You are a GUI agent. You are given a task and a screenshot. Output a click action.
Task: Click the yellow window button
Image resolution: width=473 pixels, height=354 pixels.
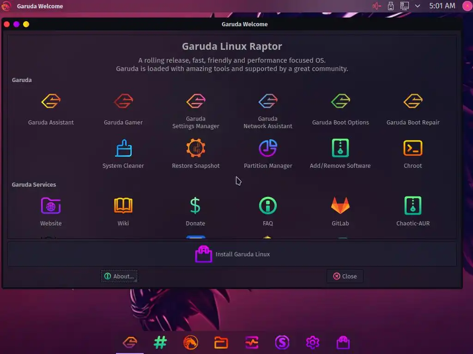26,24
